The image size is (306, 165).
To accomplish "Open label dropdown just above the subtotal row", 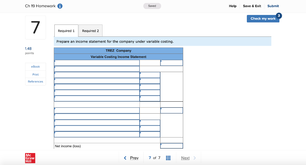I will (97, 134).
